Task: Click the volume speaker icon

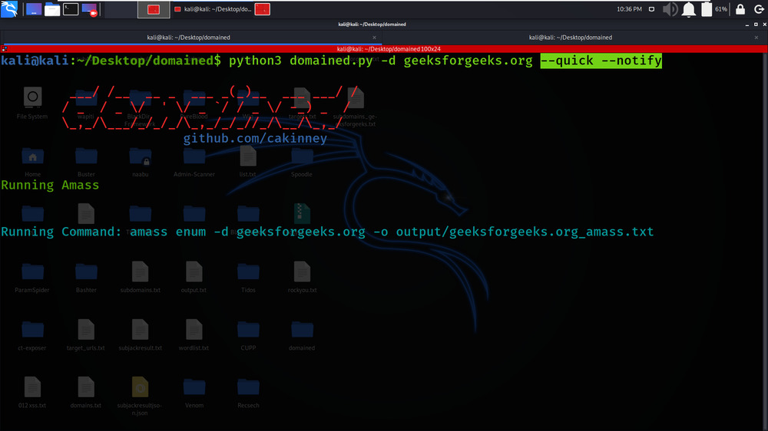Action: click(670, 9)
